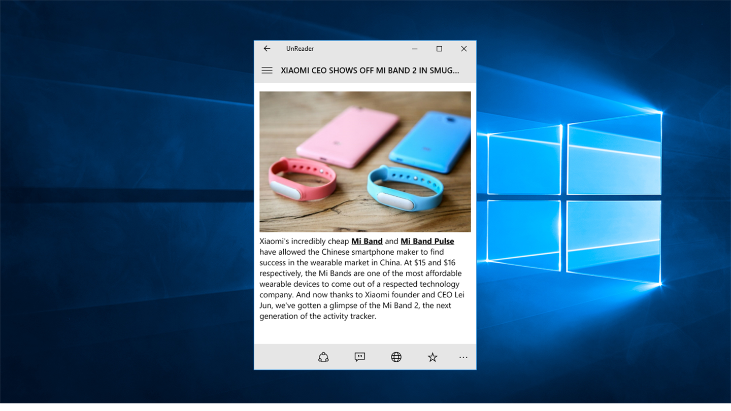This screenshot has height=411, width=731.
Task: Follow the Mi Band Pulse link
Action: tap(427, 241)
